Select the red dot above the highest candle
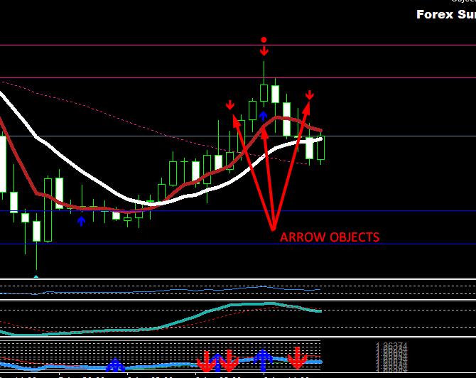This screenshot has width=476, height=378. 264,40
